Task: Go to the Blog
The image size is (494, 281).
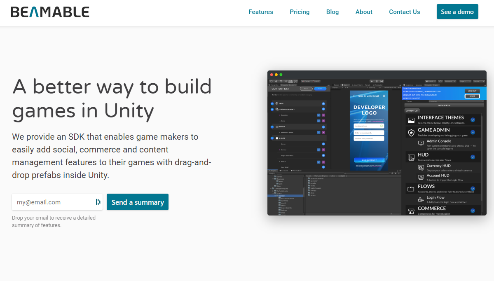Action: click(x=332, y=12)
